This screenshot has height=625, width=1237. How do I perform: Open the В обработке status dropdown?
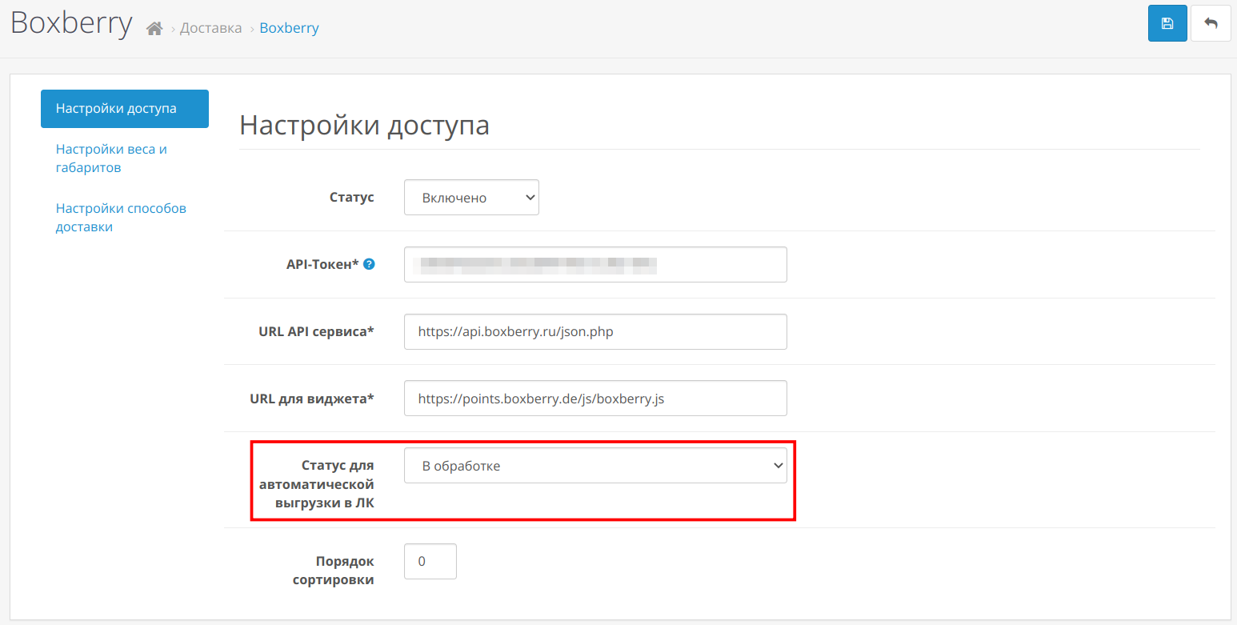click(x=595, y=466)
